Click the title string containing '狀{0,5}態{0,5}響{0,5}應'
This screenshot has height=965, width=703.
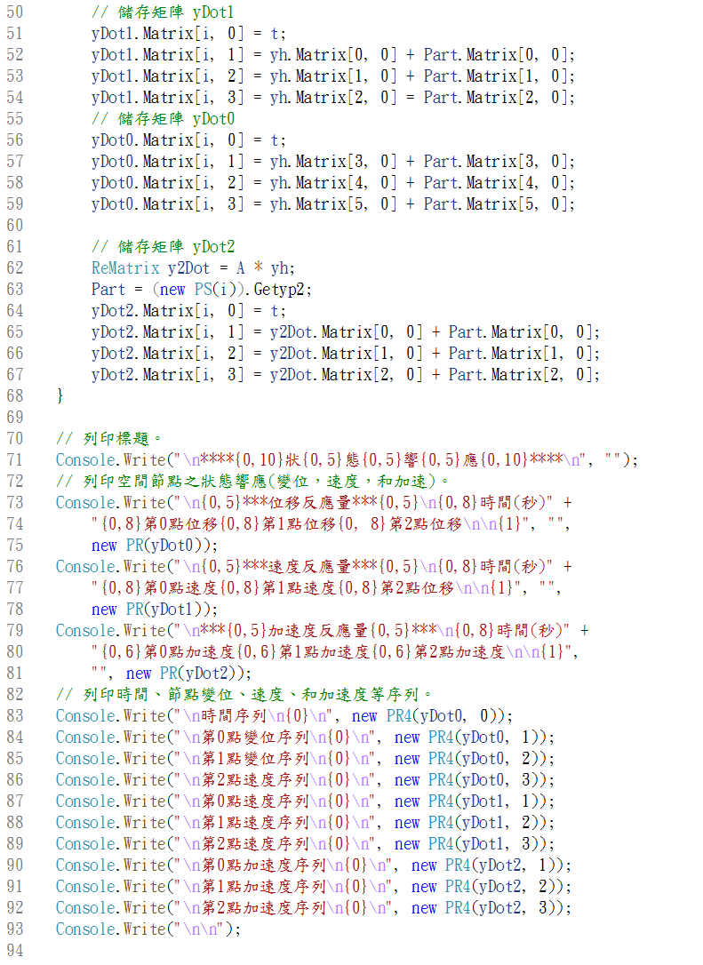[381, 459]
